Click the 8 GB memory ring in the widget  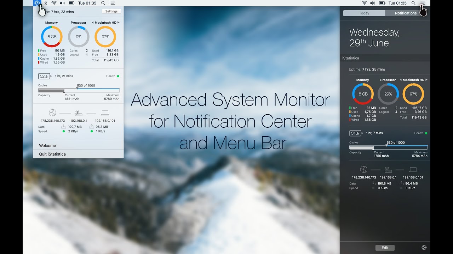pyautogui.click(x=363, y=94)
